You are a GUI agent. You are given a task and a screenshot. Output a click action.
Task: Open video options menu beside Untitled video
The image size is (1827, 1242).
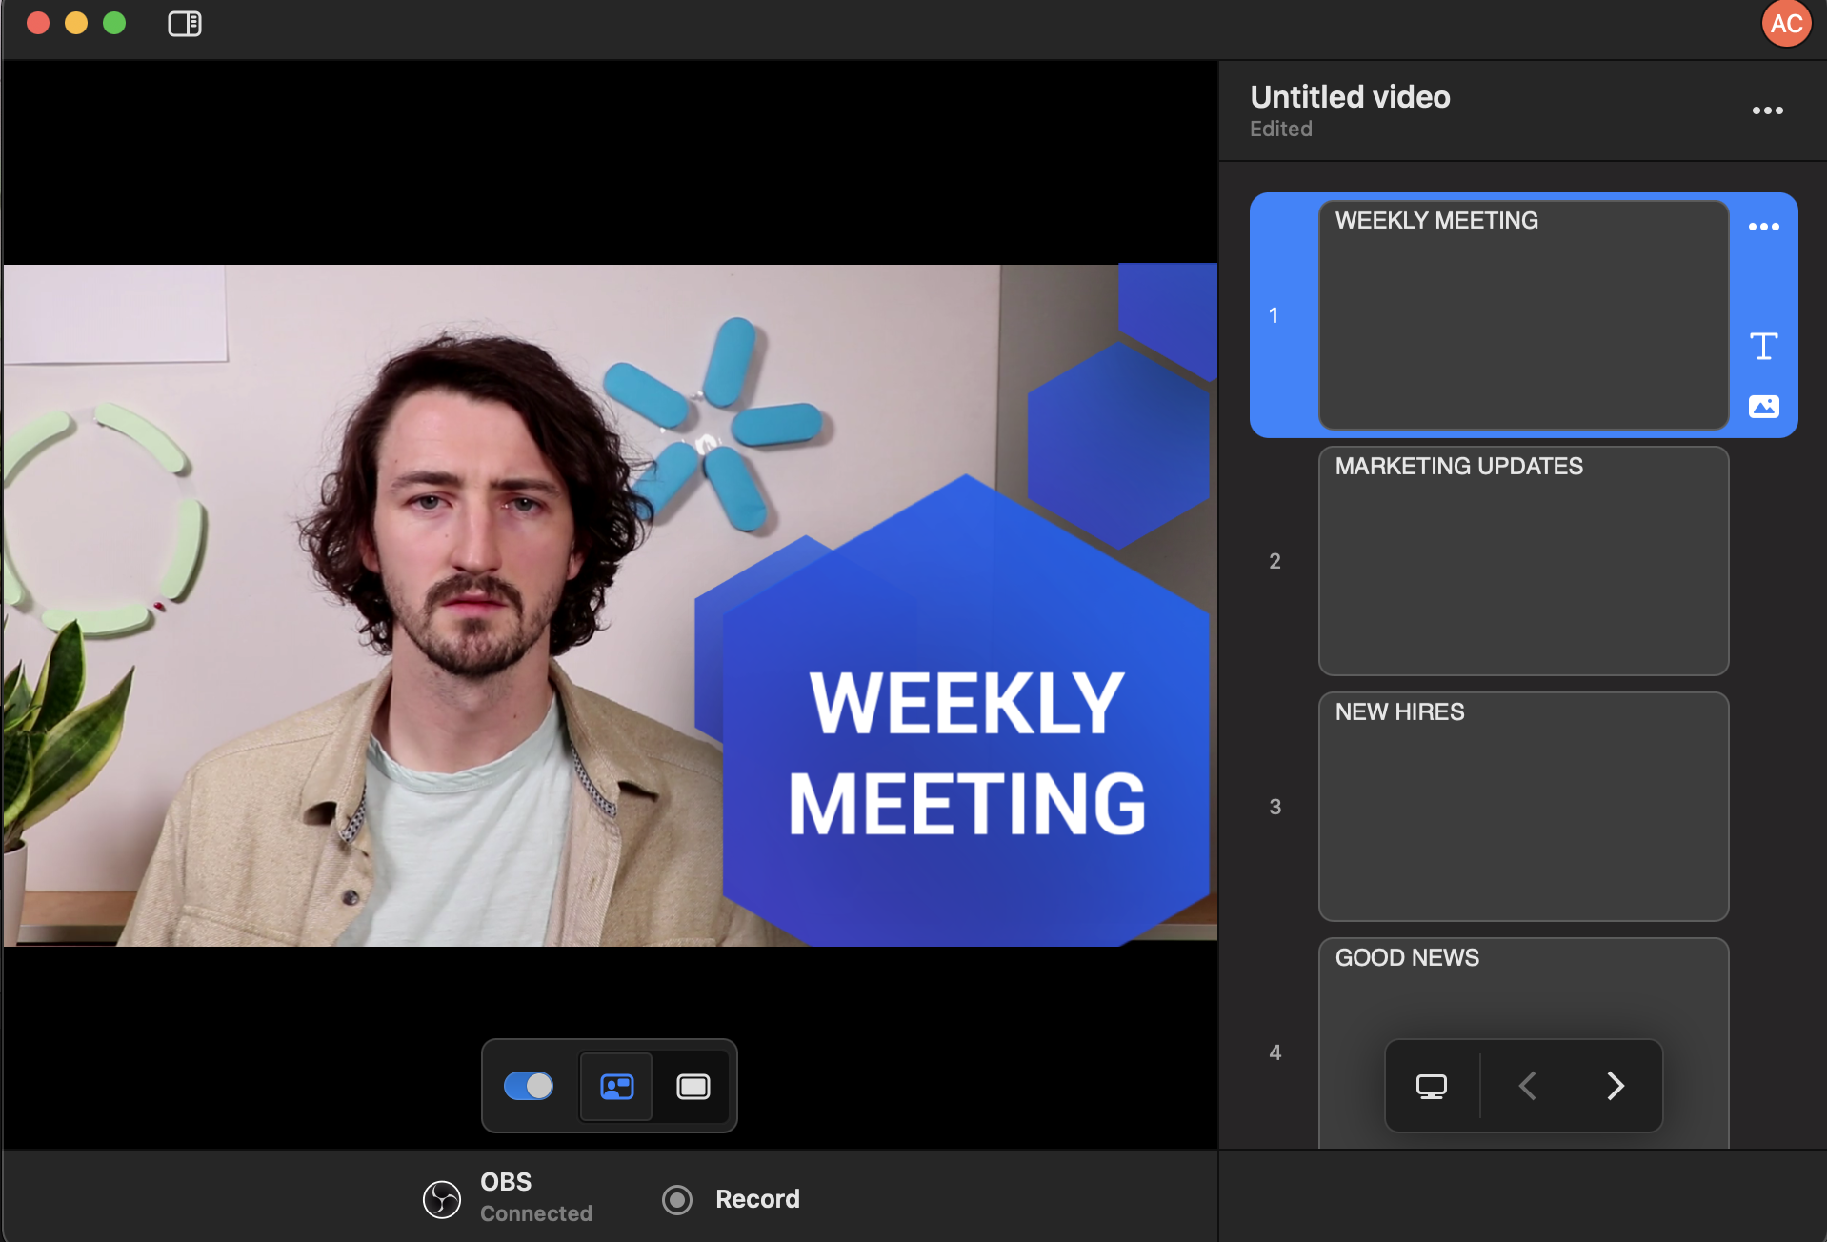tap(1767, 110)
